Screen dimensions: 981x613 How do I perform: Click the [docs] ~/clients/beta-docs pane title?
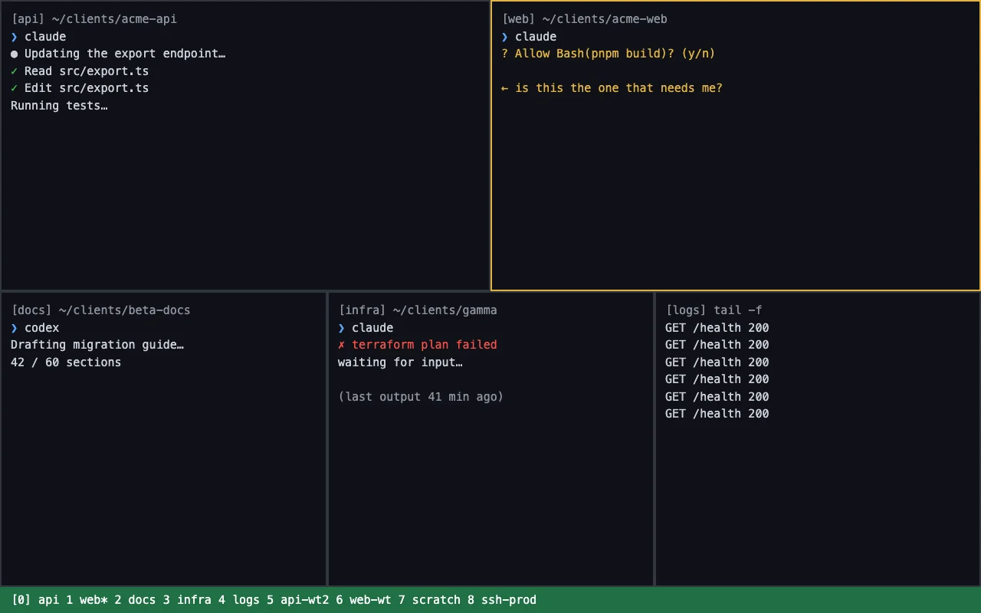click(100, 310)
